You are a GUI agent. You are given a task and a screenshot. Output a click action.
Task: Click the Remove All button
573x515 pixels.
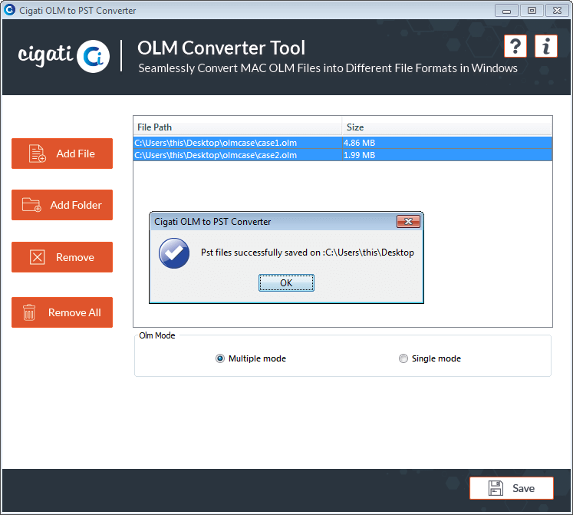[x=62, y=312]
